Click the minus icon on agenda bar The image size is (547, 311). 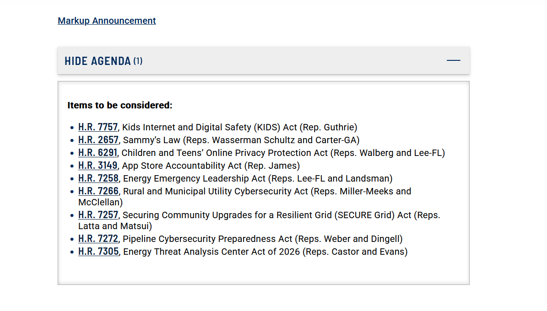click(453, 60)
